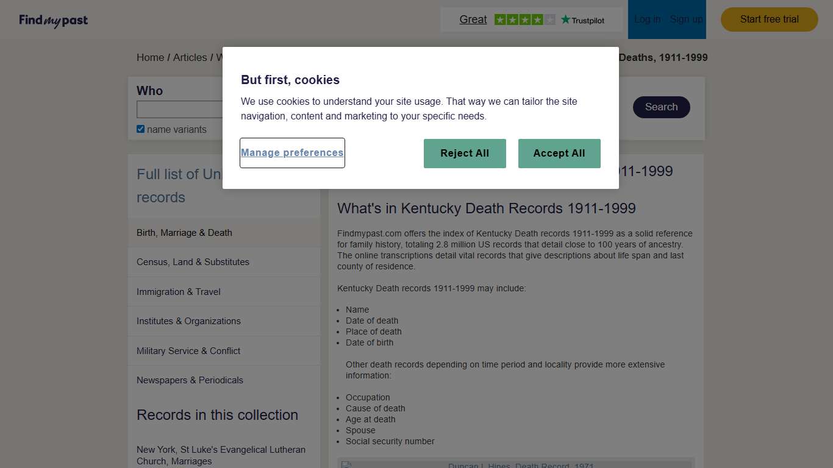Image resolution: width=833 pixels, height=468 pixels.
Task: Accept all cookies
Action: (x=559, y=153)
